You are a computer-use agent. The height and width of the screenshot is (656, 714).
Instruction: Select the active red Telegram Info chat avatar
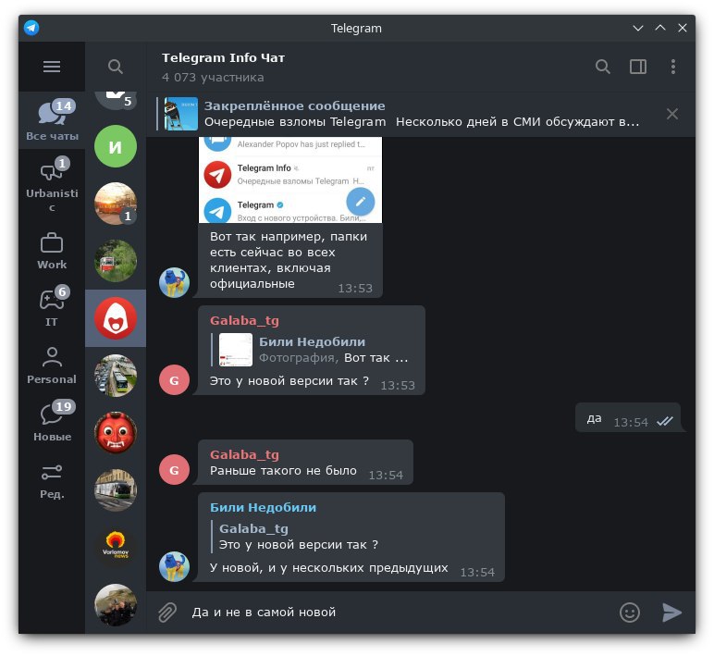tap(116, 318)
